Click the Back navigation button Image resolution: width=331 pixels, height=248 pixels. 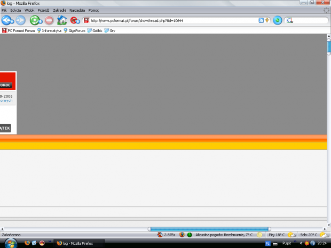[7, 20]
